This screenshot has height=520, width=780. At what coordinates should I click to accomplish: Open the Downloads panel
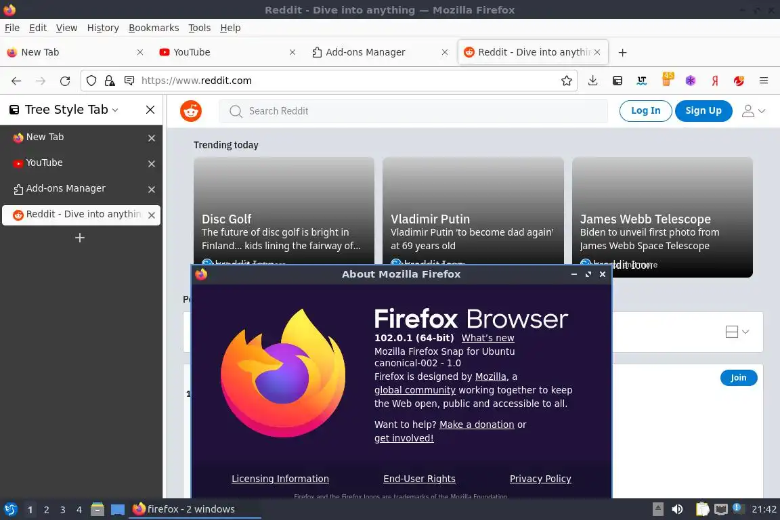click(x=592, y=81)
